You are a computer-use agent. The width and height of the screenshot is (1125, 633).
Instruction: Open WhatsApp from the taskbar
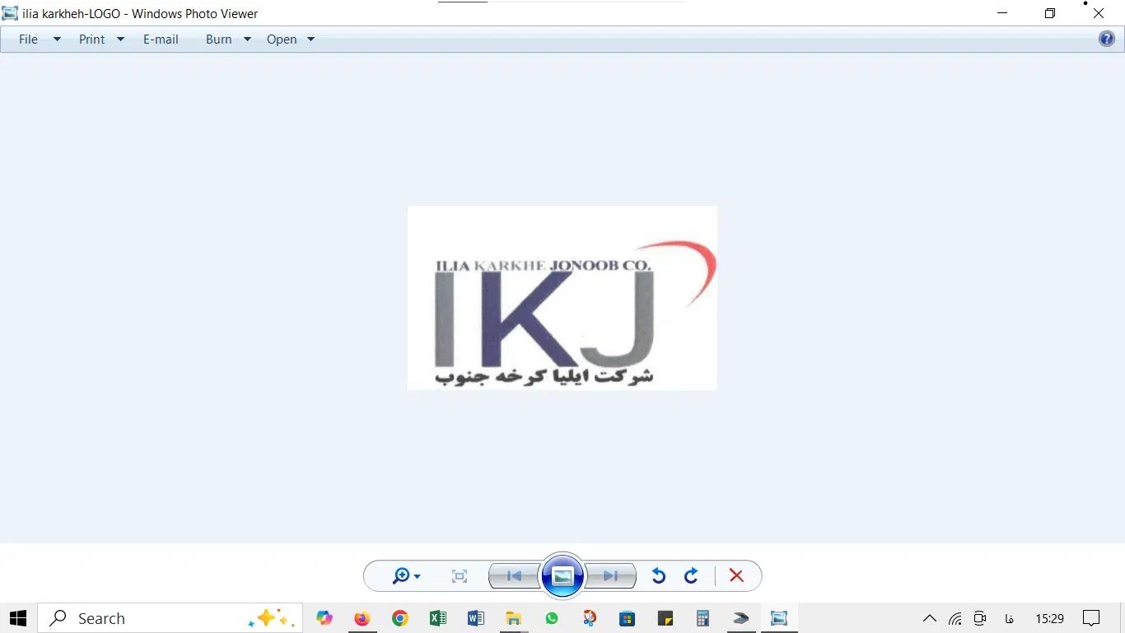point(552,618)
